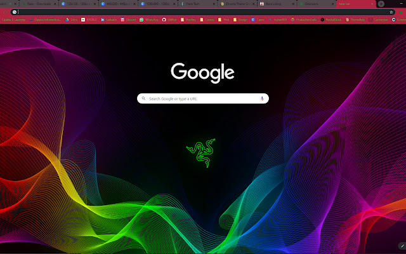
Task: Close the Razer - Downloads tab
Action: (x=55, y=4)
